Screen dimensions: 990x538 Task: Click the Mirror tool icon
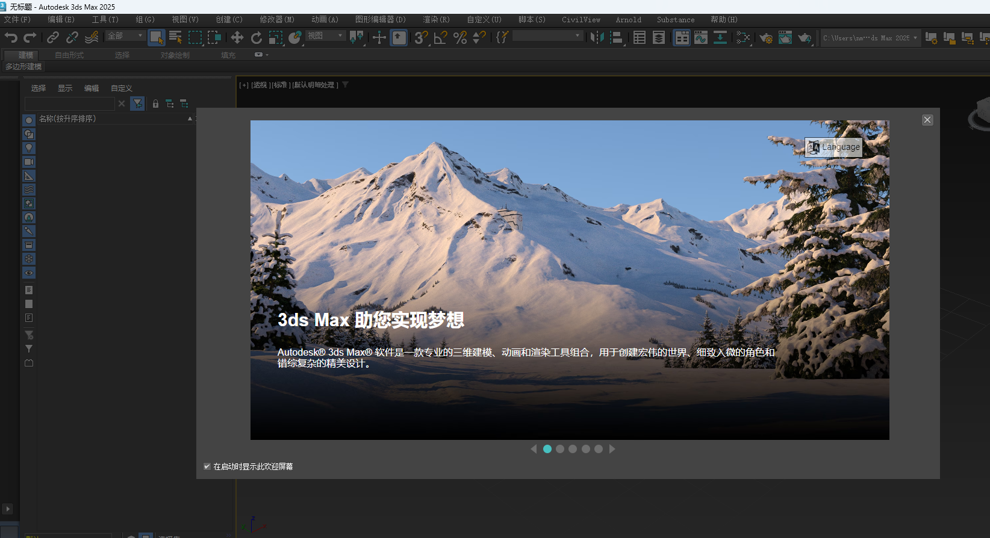597,38
